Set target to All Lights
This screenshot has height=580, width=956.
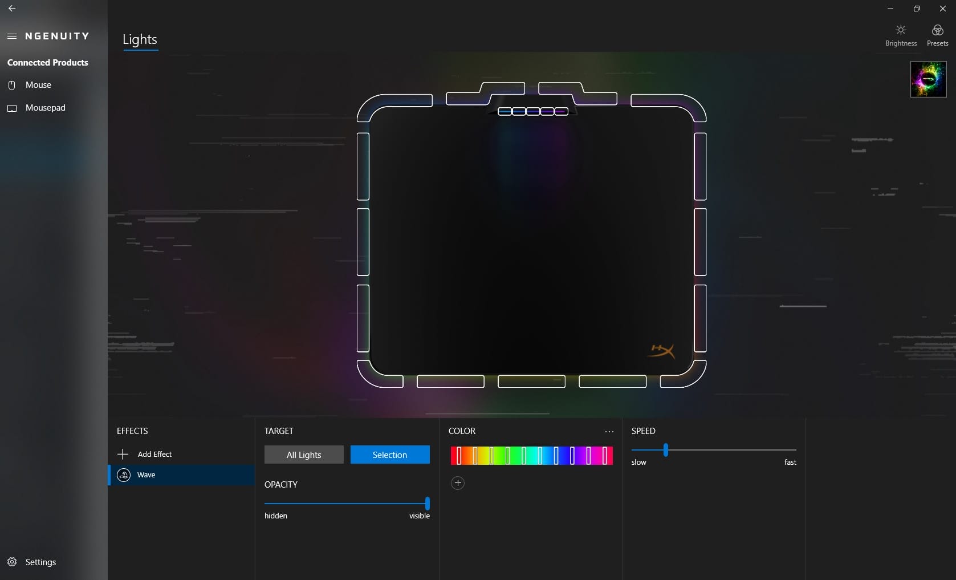pos(304,455)
